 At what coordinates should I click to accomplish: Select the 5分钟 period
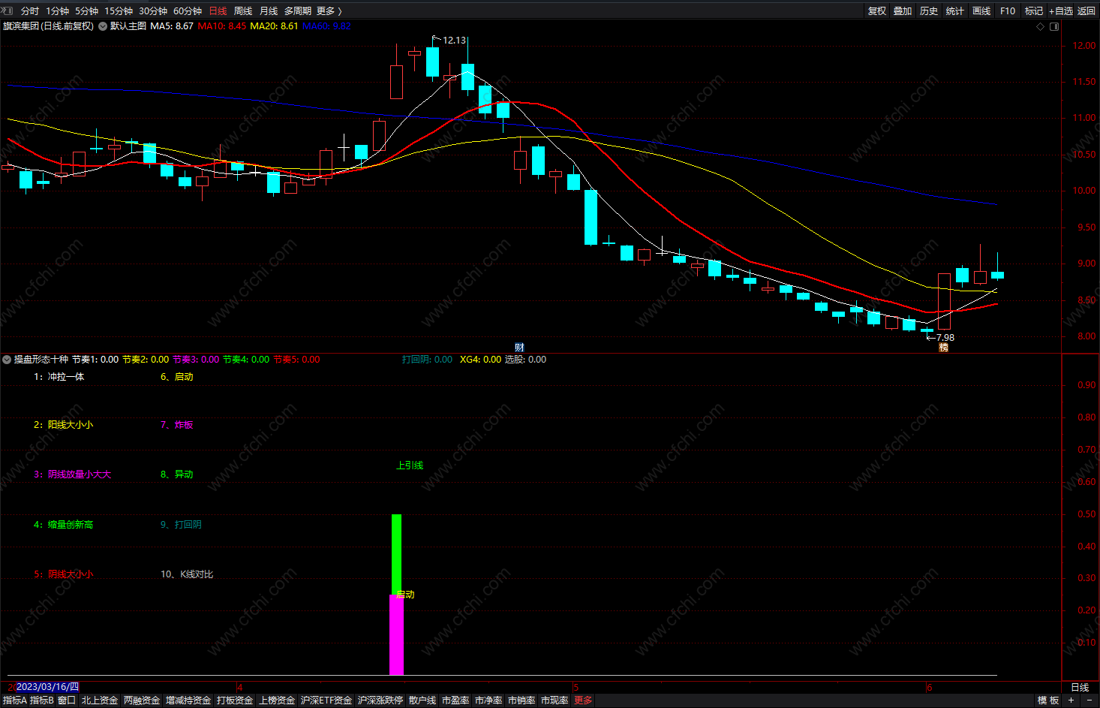point(86,11)
